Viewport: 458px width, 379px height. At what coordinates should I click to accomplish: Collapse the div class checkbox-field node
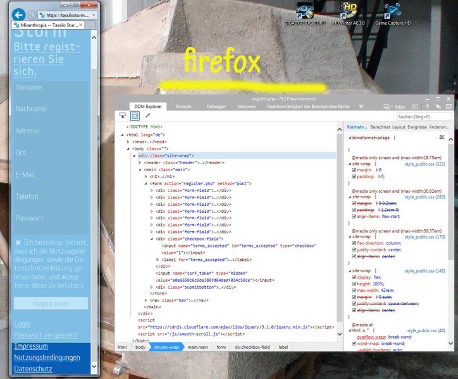152,239
